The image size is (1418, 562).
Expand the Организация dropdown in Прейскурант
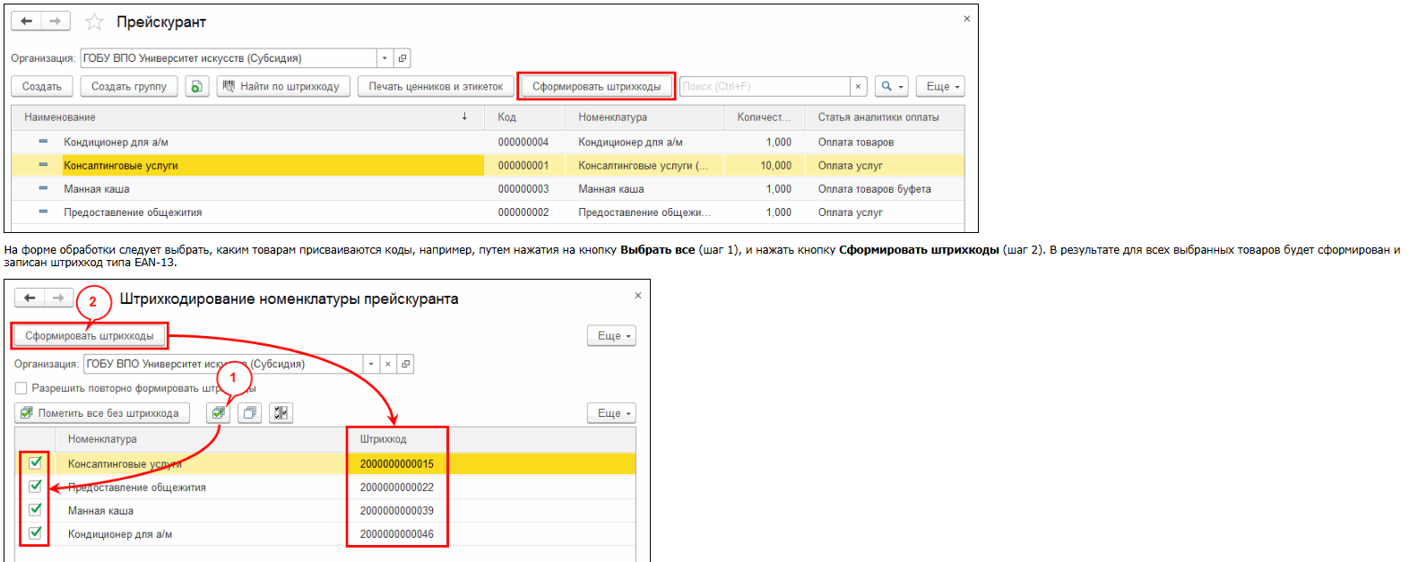(x=385, y=58)
